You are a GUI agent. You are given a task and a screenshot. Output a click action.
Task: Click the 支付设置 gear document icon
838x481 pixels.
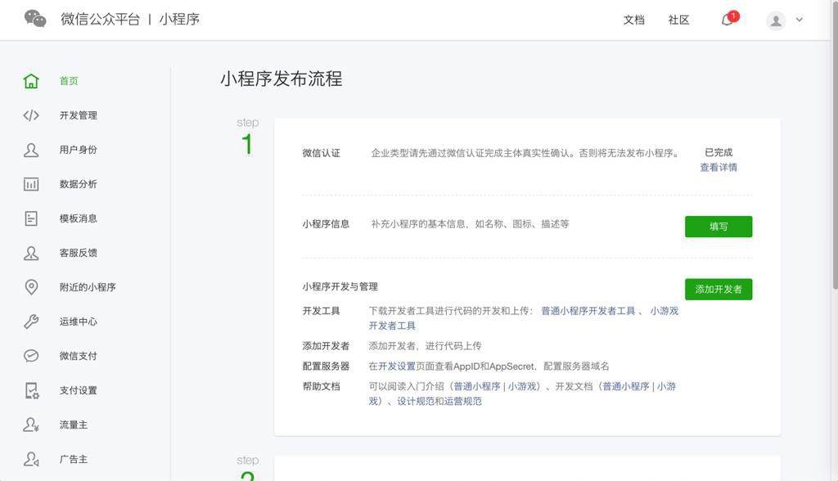pyautogui.click(x=32, y=391)
